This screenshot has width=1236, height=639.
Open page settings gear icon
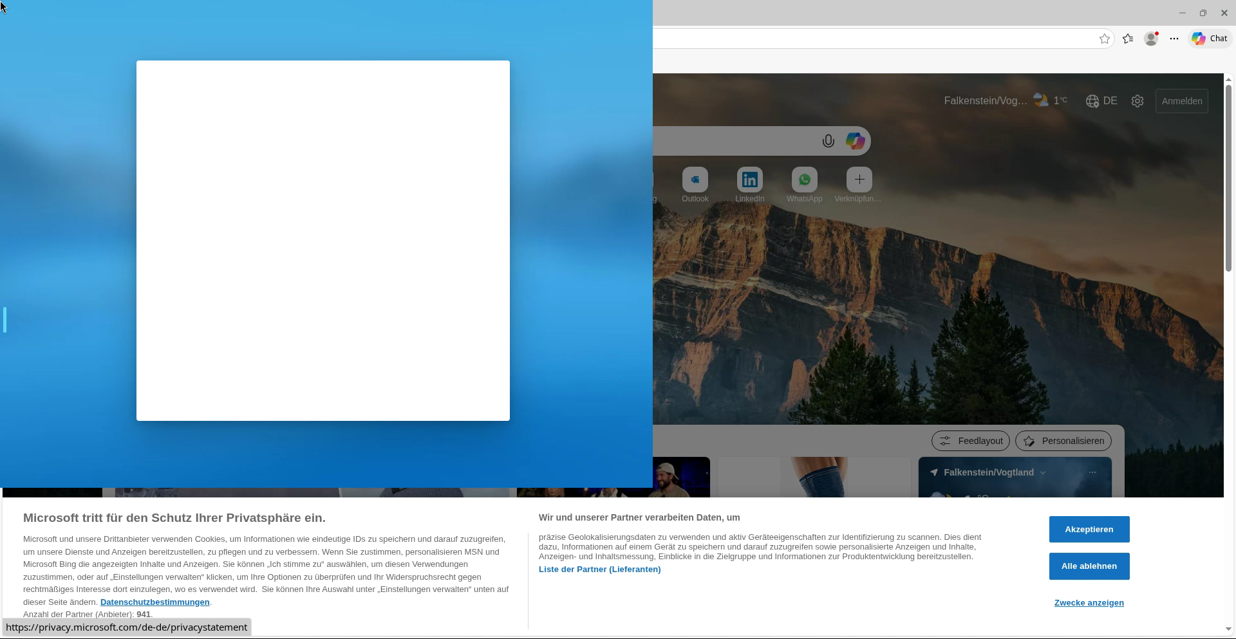click(x=1138, y=101)
